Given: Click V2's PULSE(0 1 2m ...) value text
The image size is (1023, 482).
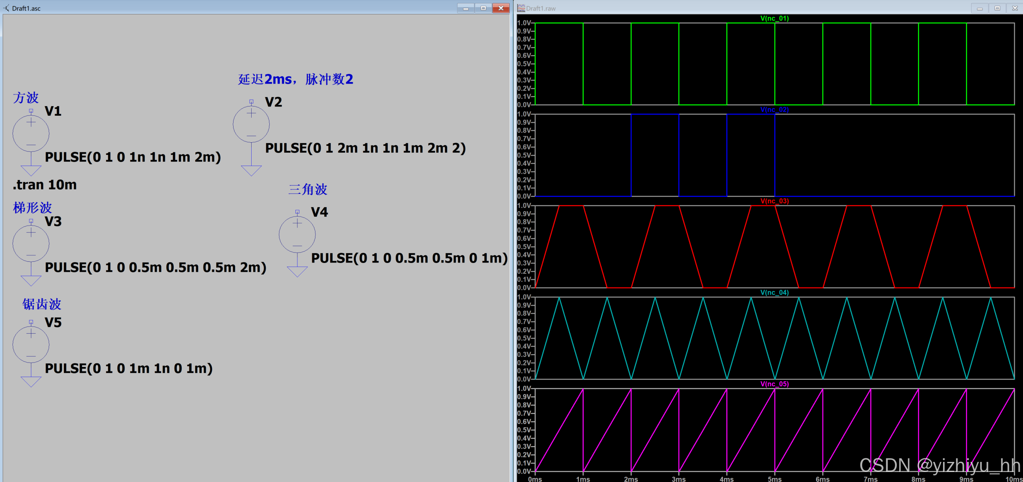Looking at the screenshot, I should point(365,148).
